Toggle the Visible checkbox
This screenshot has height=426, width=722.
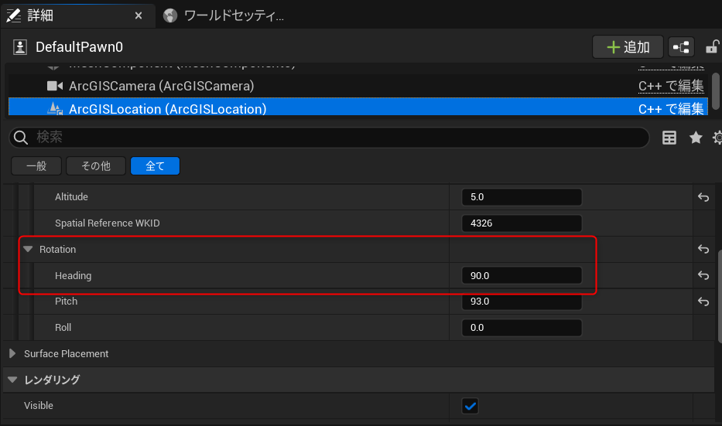pyautogui.click(x=470, y=406)
